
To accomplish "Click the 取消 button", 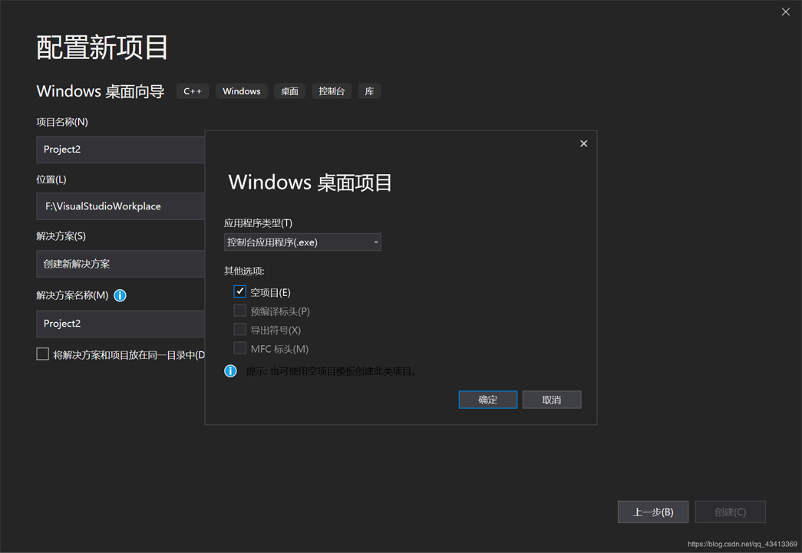I will (551, 400).
